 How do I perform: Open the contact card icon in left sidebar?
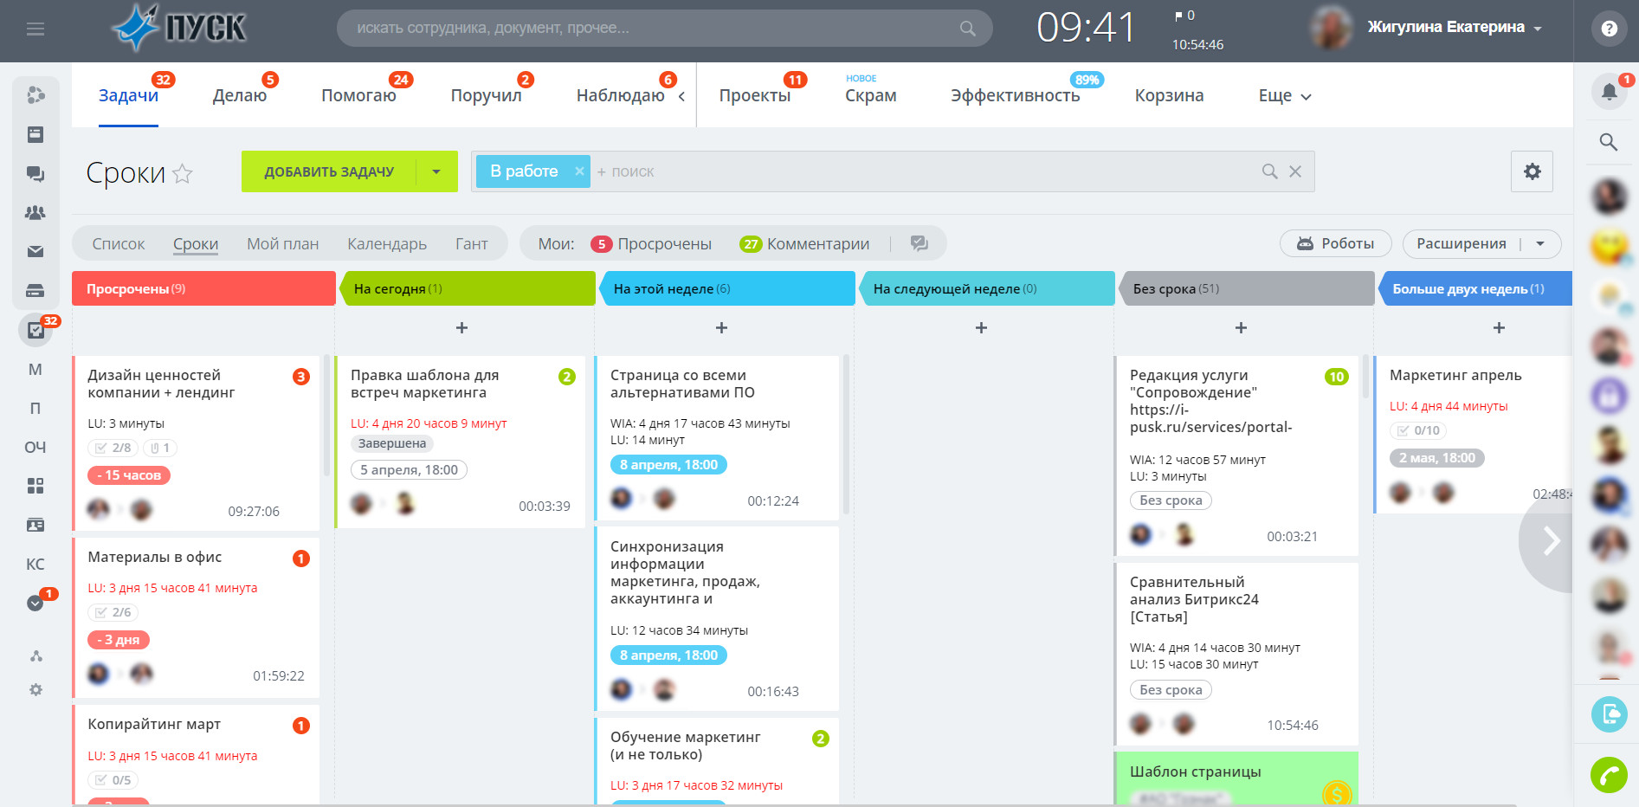(x=35, y=525)
